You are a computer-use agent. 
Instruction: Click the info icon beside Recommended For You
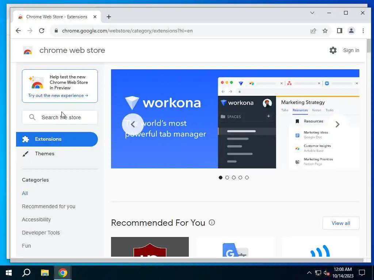[212, 222]
